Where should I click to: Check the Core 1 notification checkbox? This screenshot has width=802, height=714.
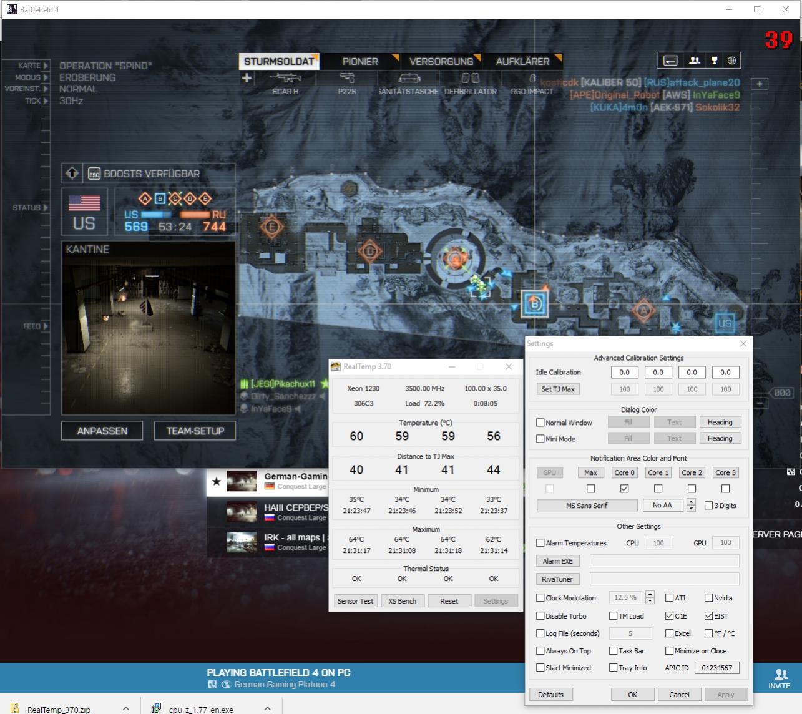click(658, 489)
